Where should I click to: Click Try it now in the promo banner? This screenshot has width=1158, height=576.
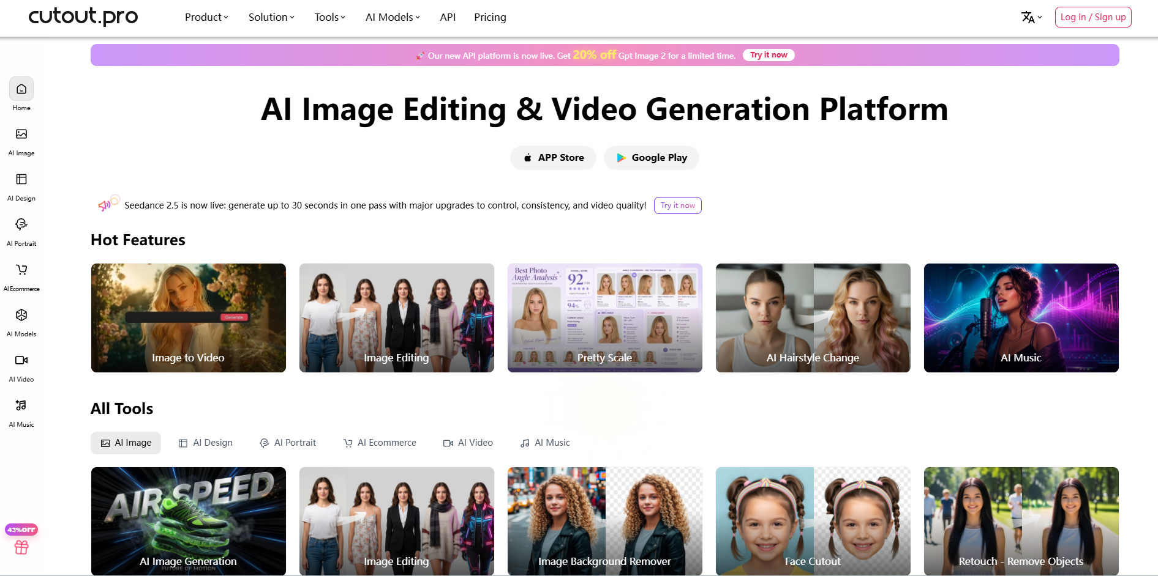point(769,55)
